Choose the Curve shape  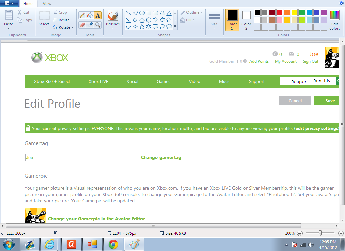point(135,13)
